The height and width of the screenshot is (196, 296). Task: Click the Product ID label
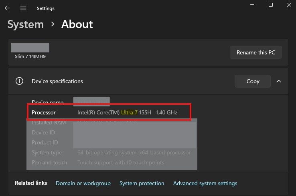pos(45,142)
